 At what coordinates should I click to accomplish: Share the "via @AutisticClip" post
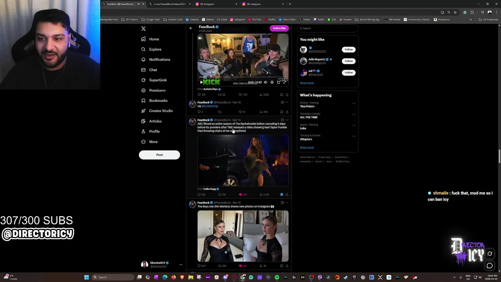[287, 112]
